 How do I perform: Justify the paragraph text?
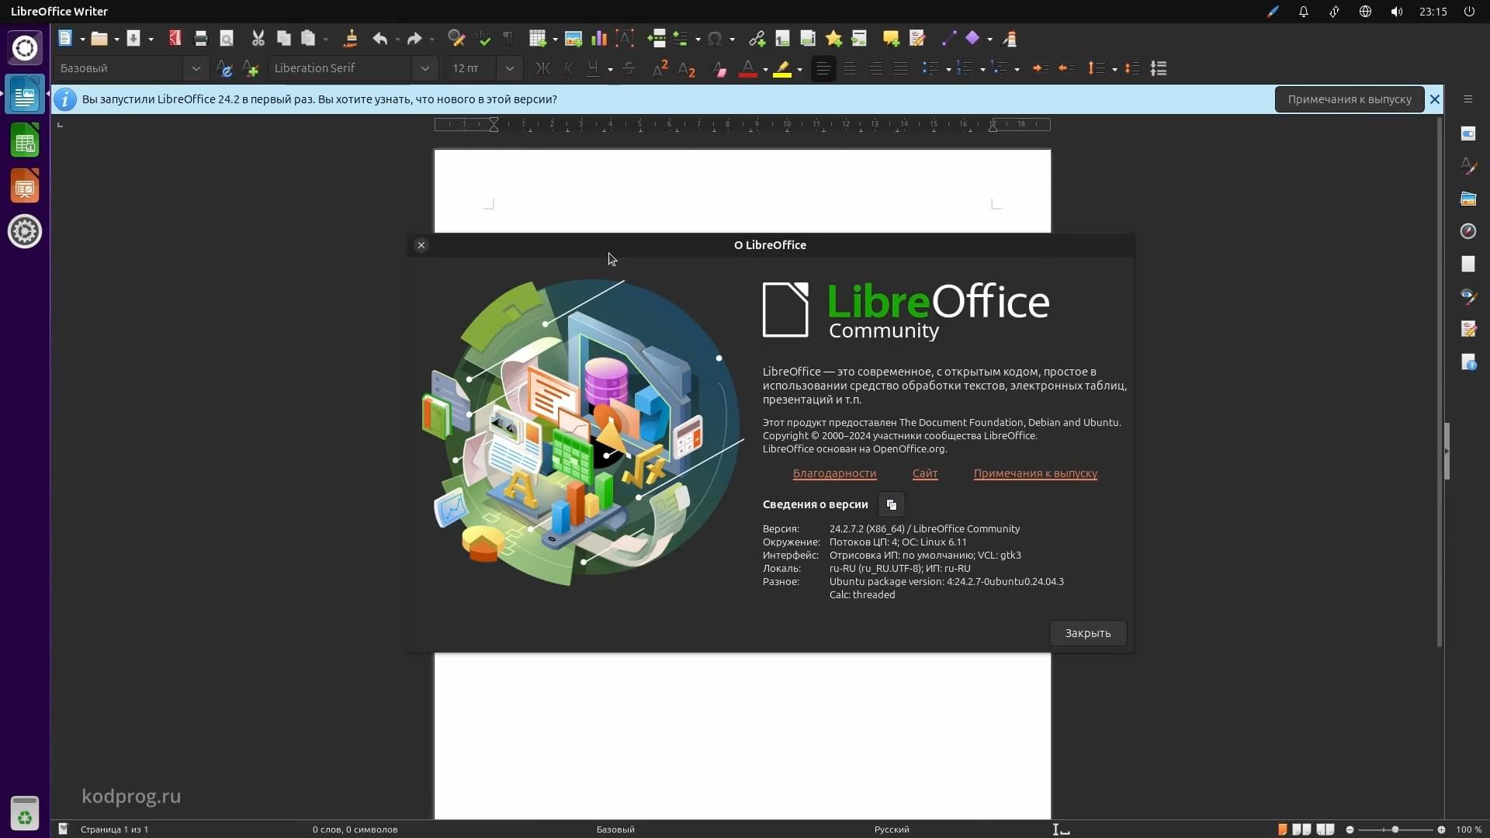point(901,68)
